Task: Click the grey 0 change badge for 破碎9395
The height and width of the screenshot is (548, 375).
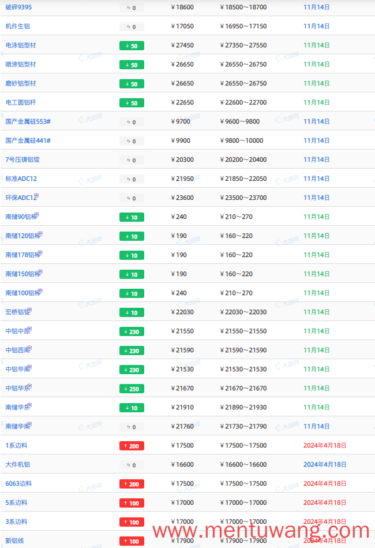Action: pyautogui.click(x=132, y=8)
